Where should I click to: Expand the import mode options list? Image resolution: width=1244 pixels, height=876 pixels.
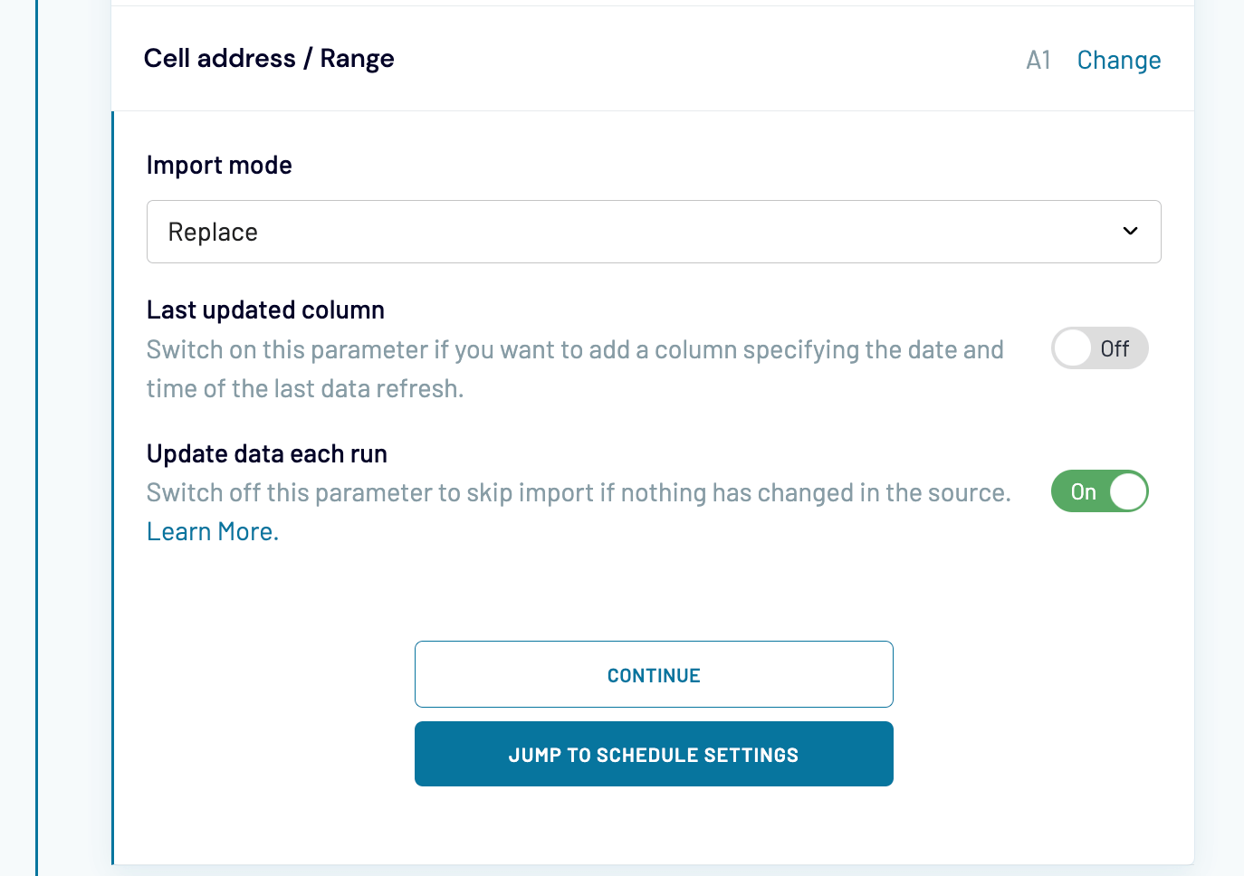654,232
